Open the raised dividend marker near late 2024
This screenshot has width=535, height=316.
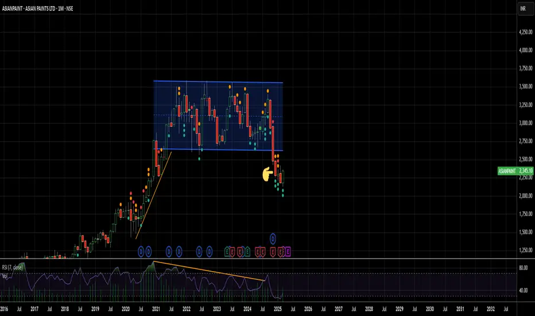tap(273, 238)
